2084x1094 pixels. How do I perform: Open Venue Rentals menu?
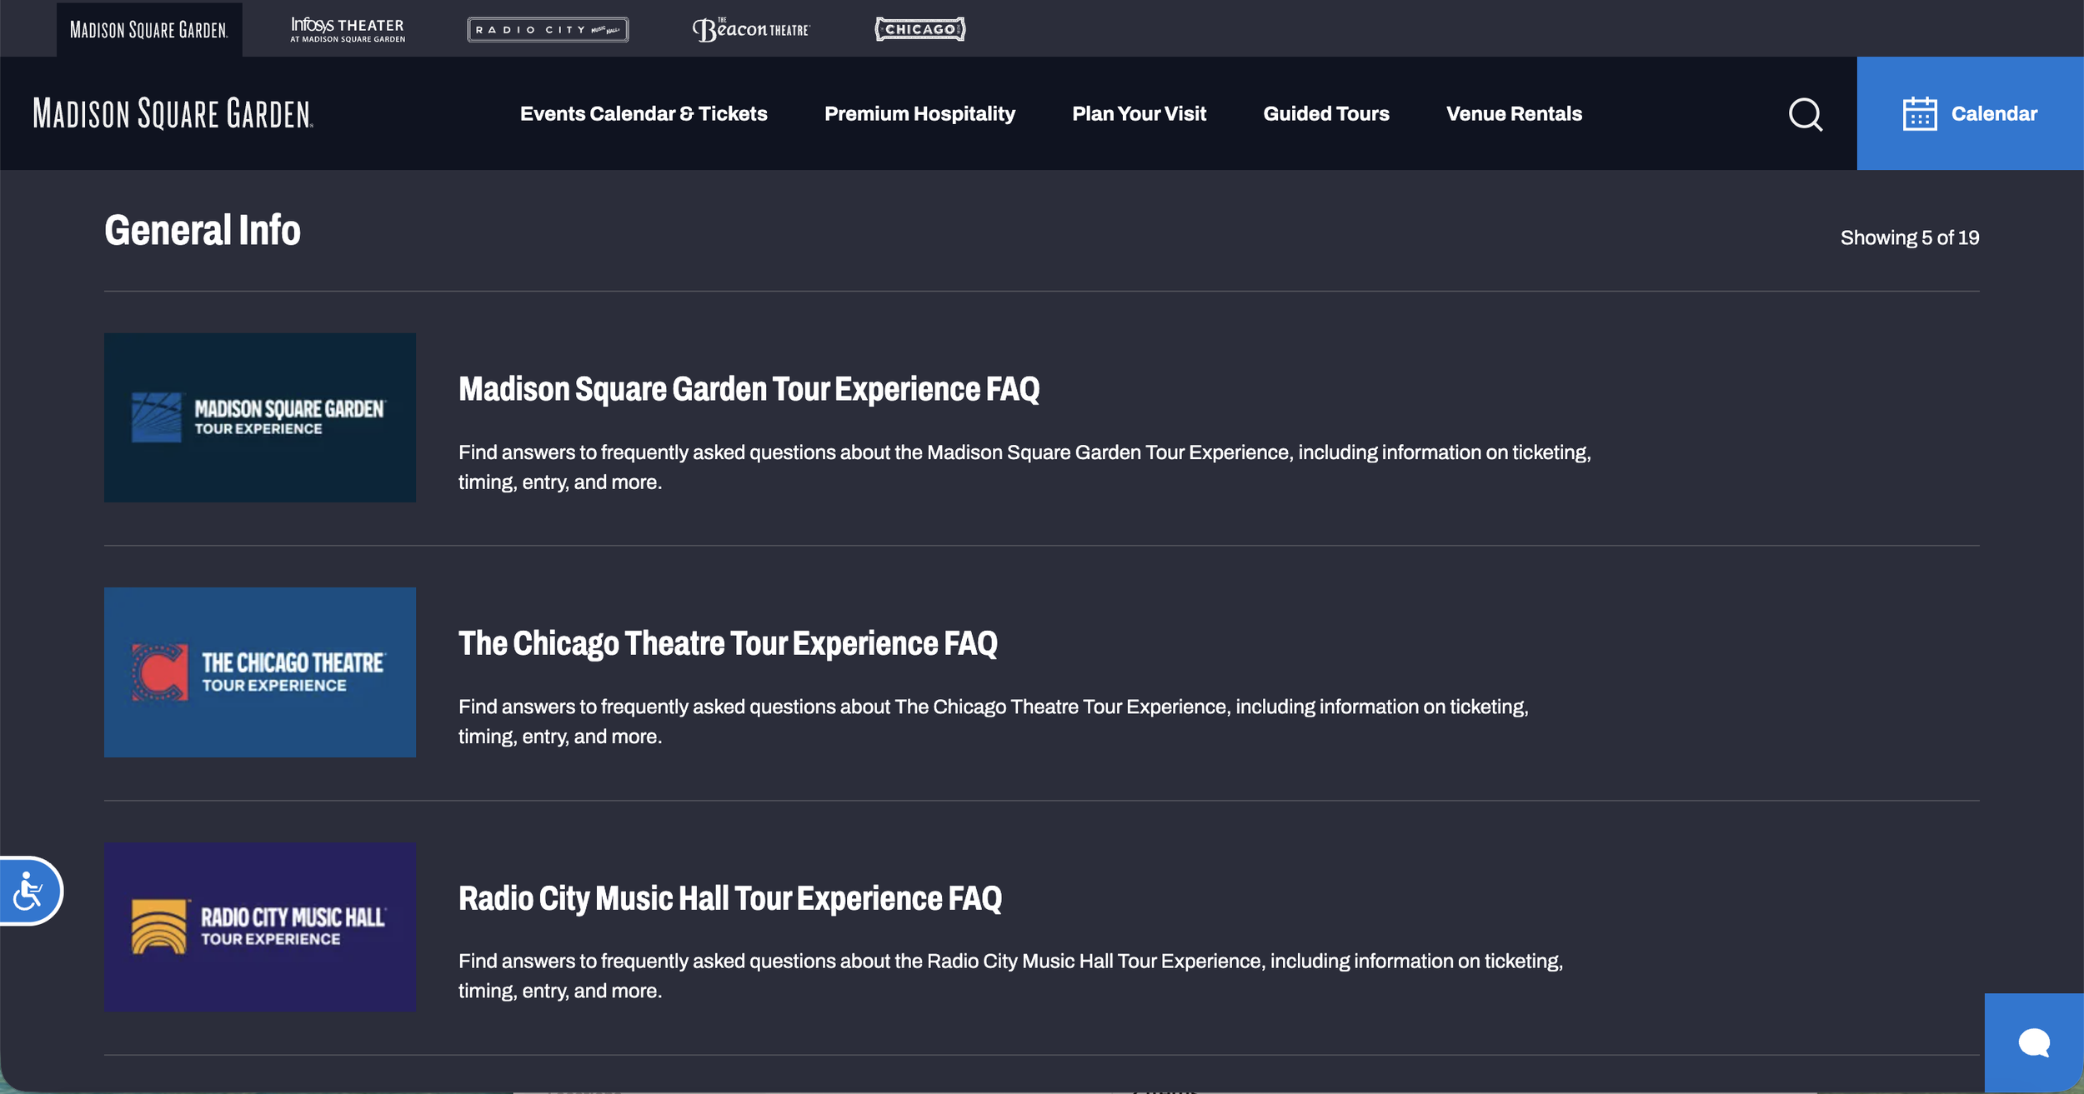(1514, 113)
